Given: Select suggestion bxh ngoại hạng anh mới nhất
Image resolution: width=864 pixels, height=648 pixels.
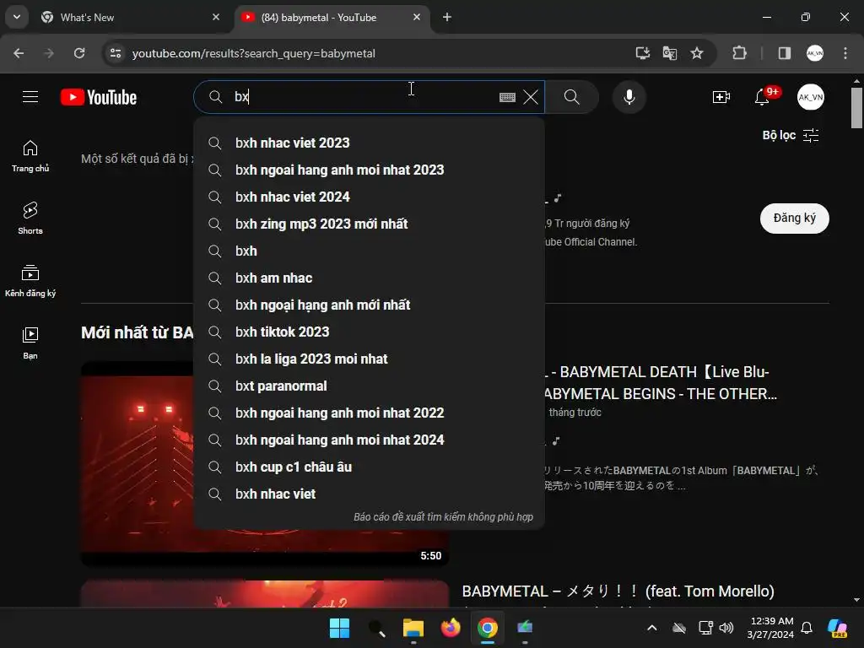Looking at the screenshot, I should click(370, 305).
